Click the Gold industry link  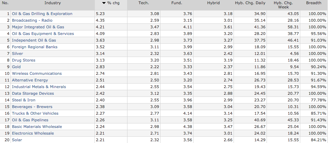point(16,67)
